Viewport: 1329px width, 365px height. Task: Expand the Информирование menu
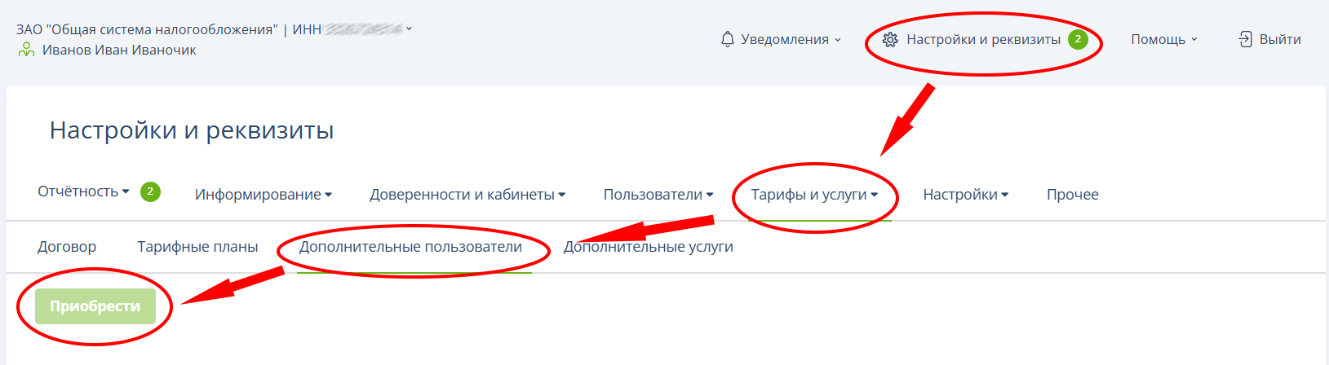tap(263, 195)
